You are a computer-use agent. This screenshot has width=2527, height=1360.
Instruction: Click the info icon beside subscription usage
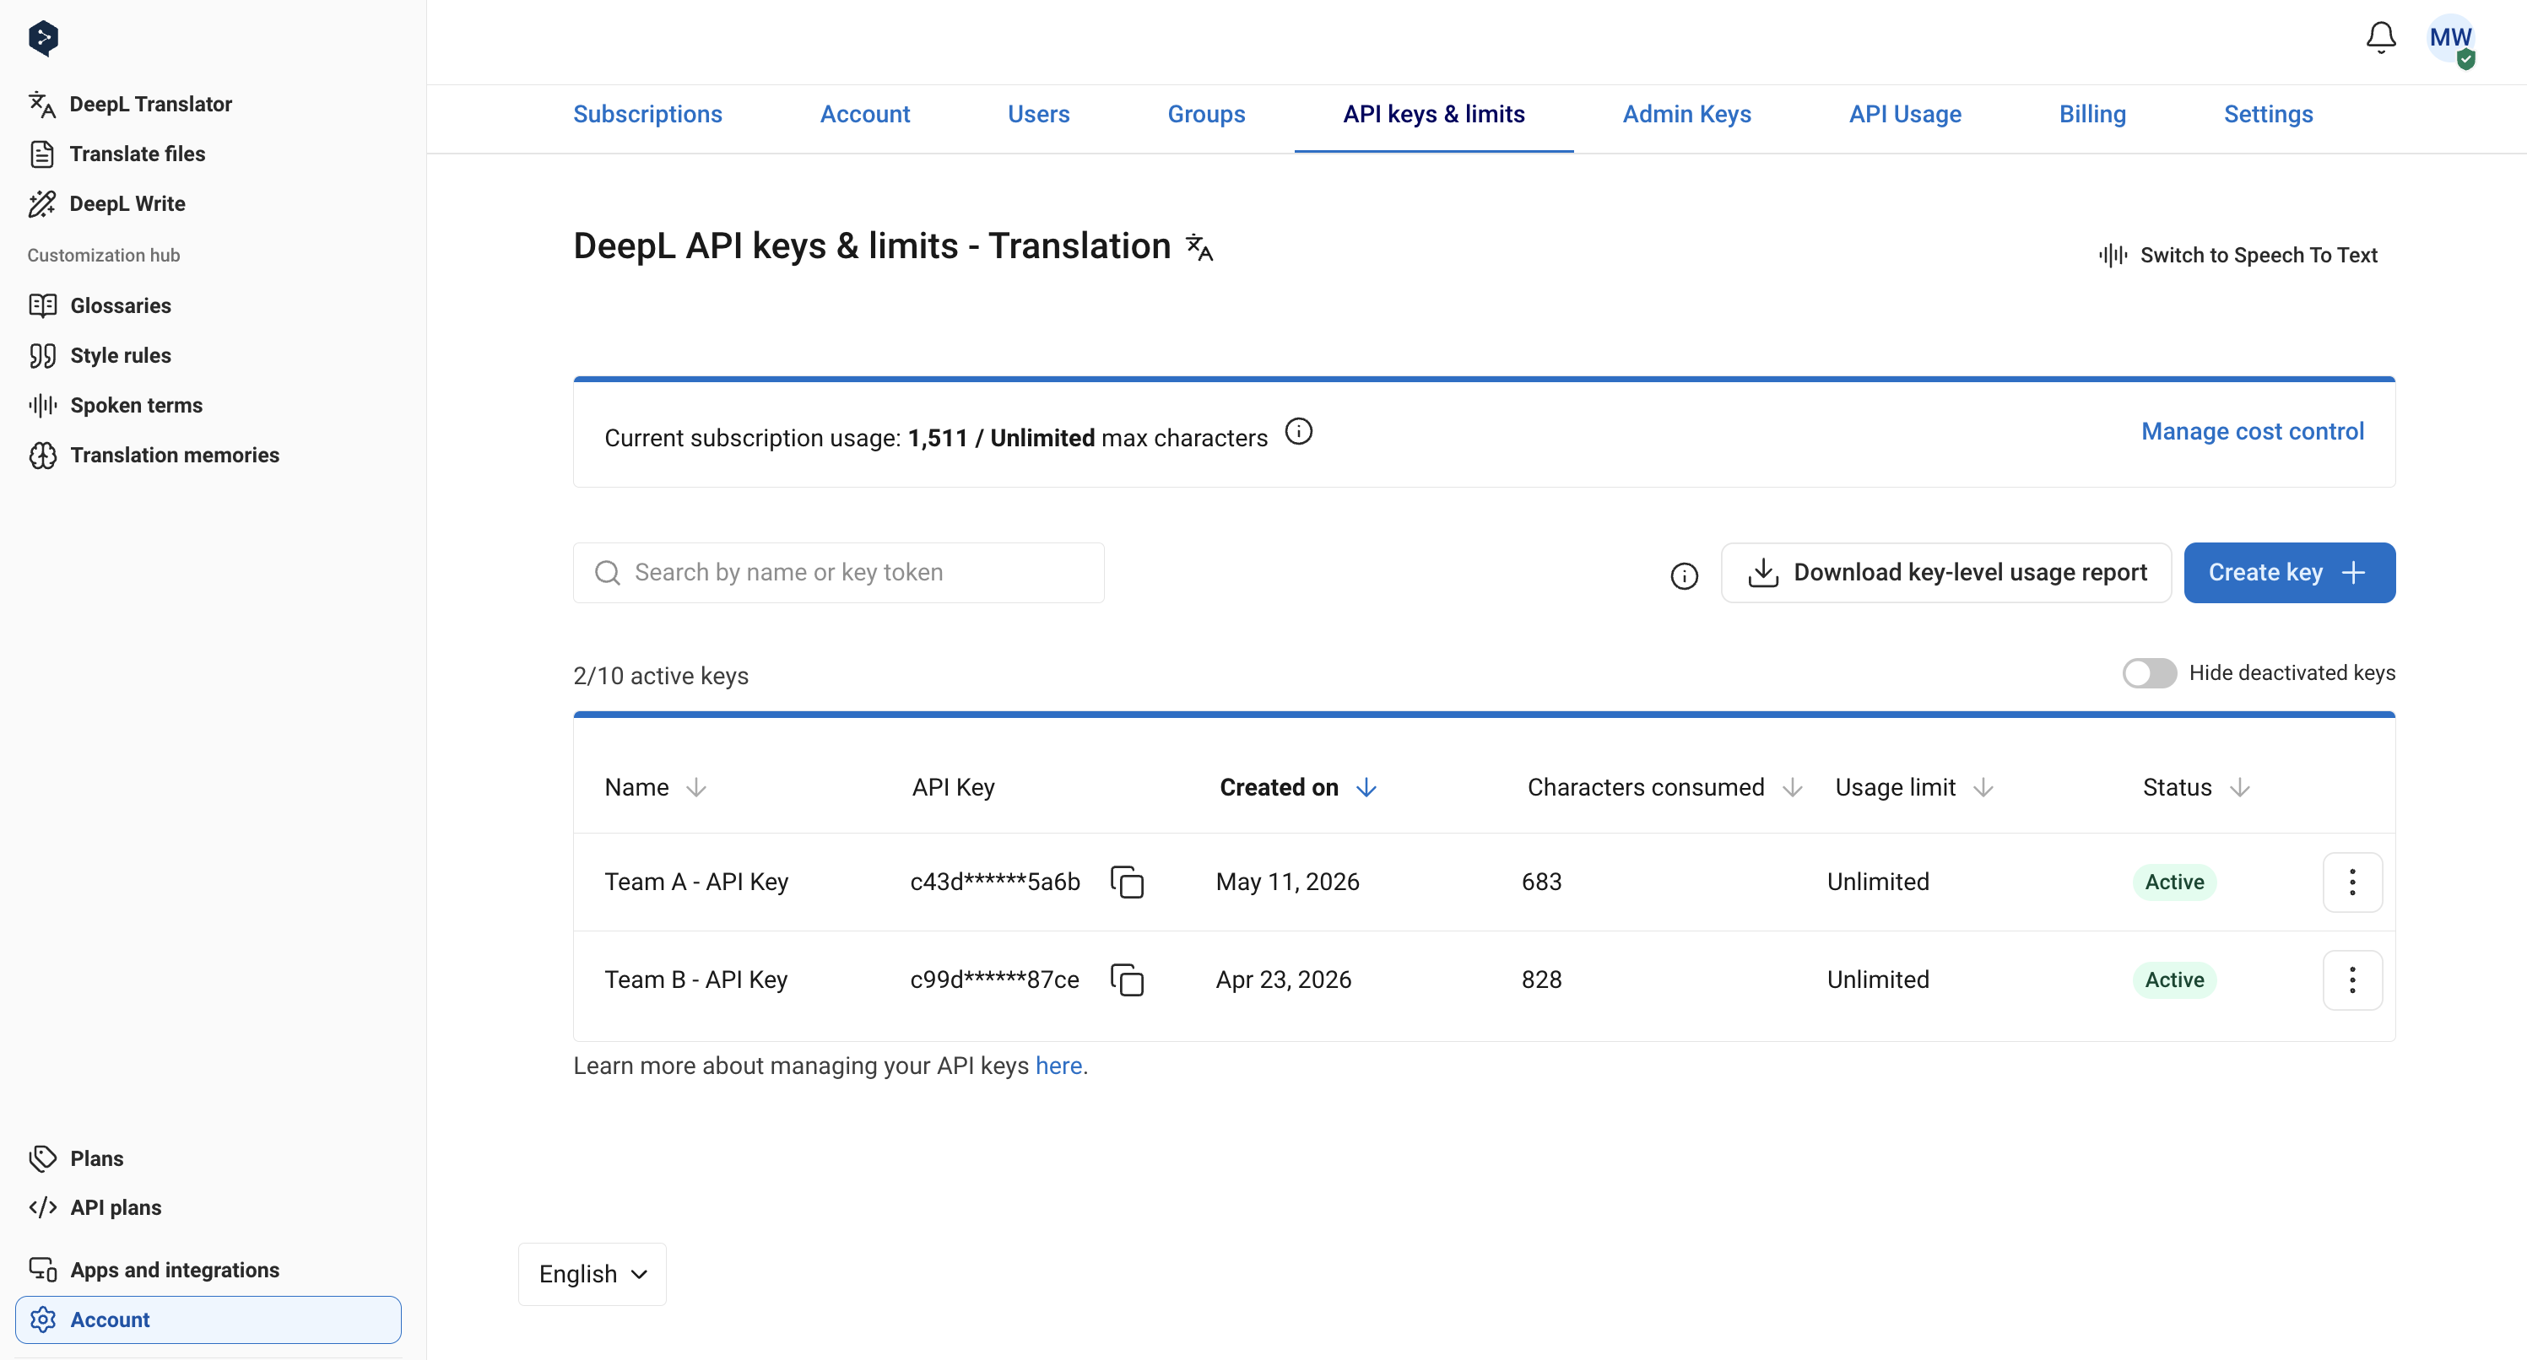(1299, 431)
